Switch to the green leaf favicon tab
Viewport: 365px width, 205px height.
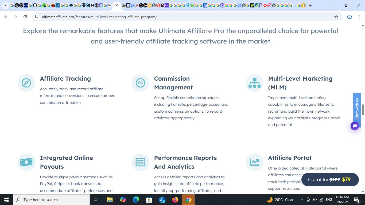tap(192, 5)
